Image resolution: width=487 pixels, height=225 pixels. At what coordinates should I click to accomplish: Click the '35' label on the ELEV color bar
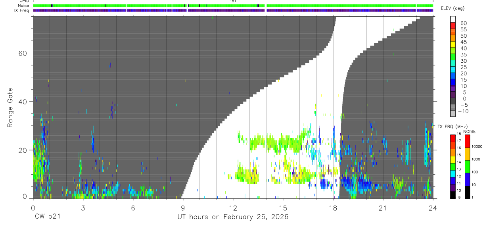coord(463,55)
